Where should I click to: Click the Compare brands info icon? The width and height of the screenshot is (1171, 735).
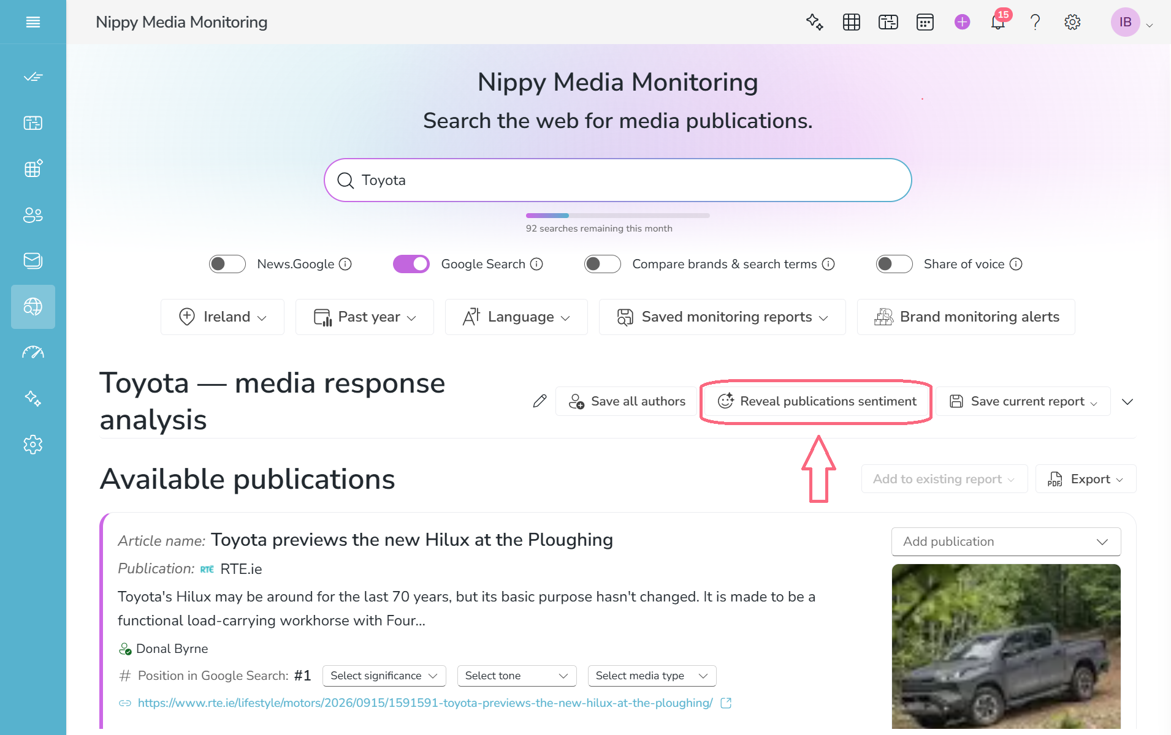point(828,264)
